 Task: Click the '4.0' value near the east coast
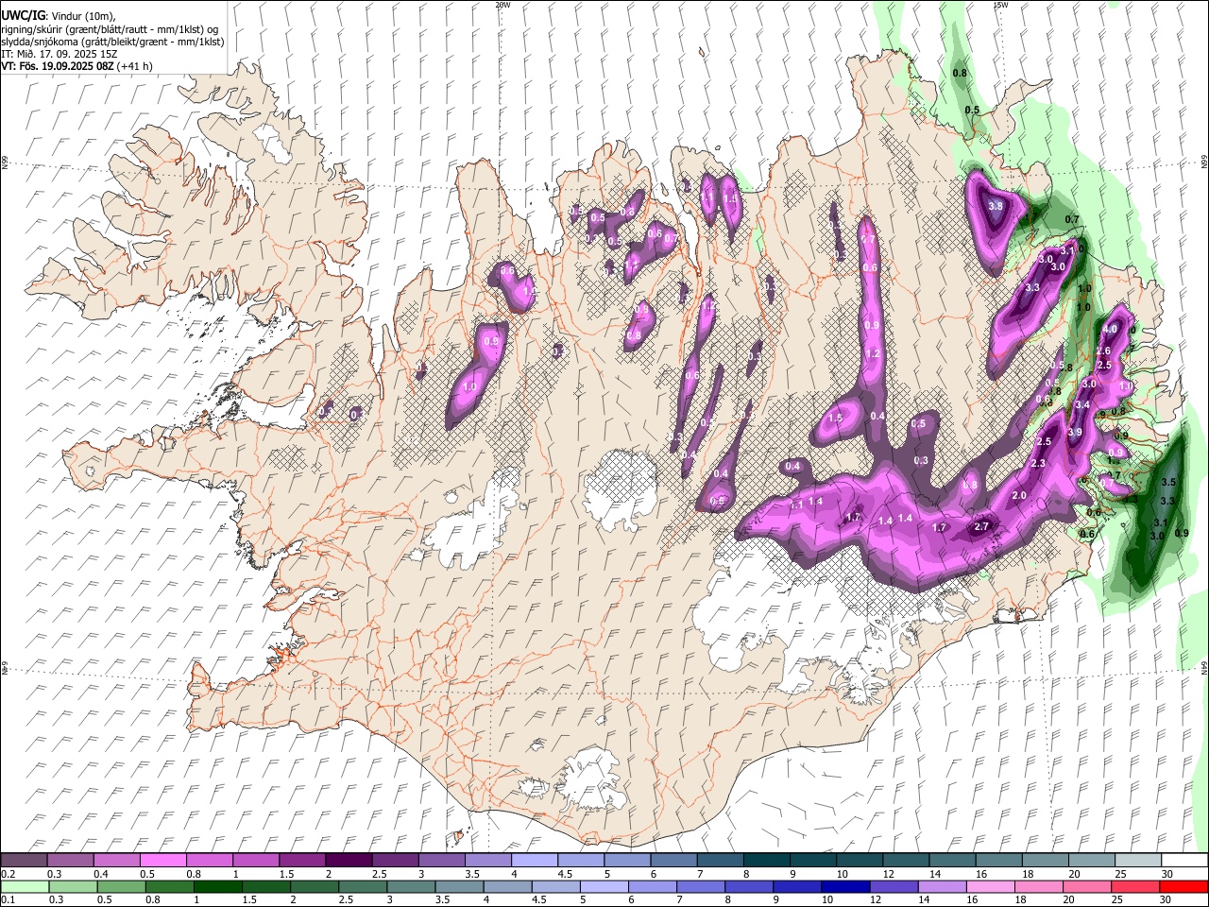tap(1110, 329)
